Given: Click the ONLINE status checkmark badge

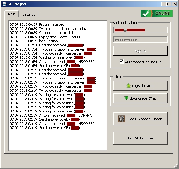Looking at the screenshot, I should (156, 13).
